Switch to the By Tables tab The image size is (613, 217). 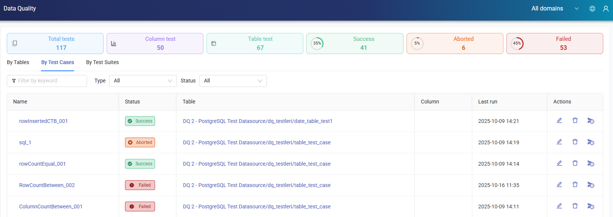18,62
